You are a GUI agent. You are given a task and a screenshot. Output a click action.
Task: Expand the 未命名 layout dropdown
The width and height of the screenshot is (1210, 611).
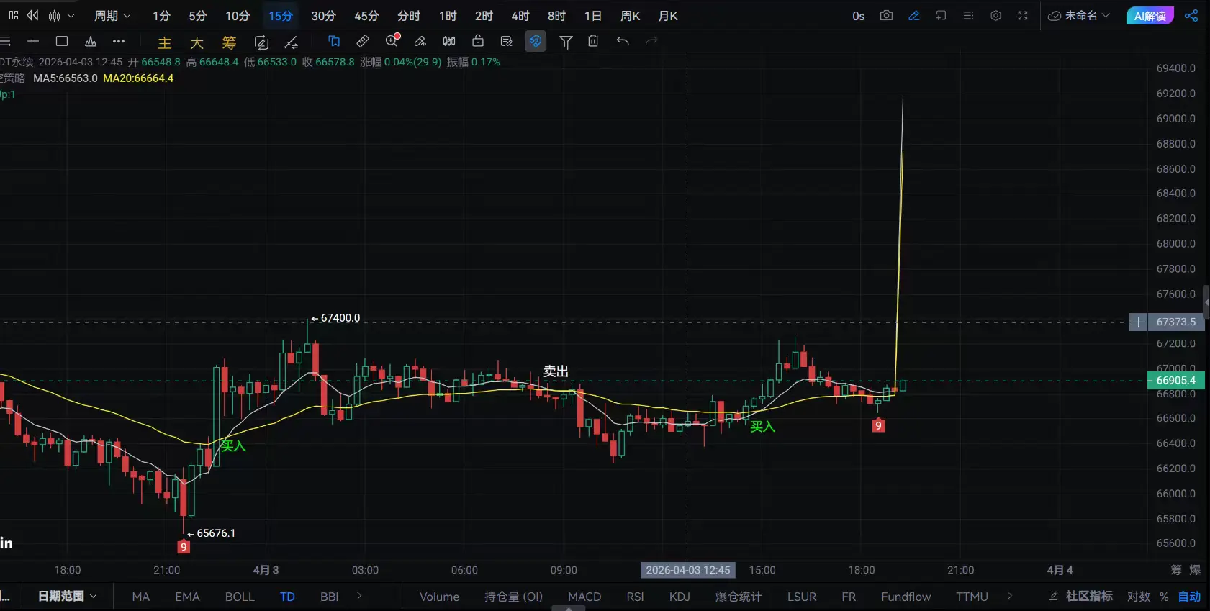(1078, 15)
